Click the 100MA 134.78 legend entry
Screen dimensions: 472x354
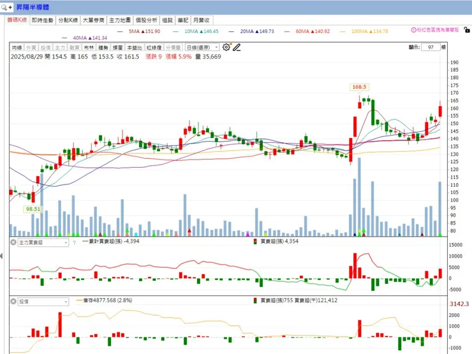pos(364,31)
